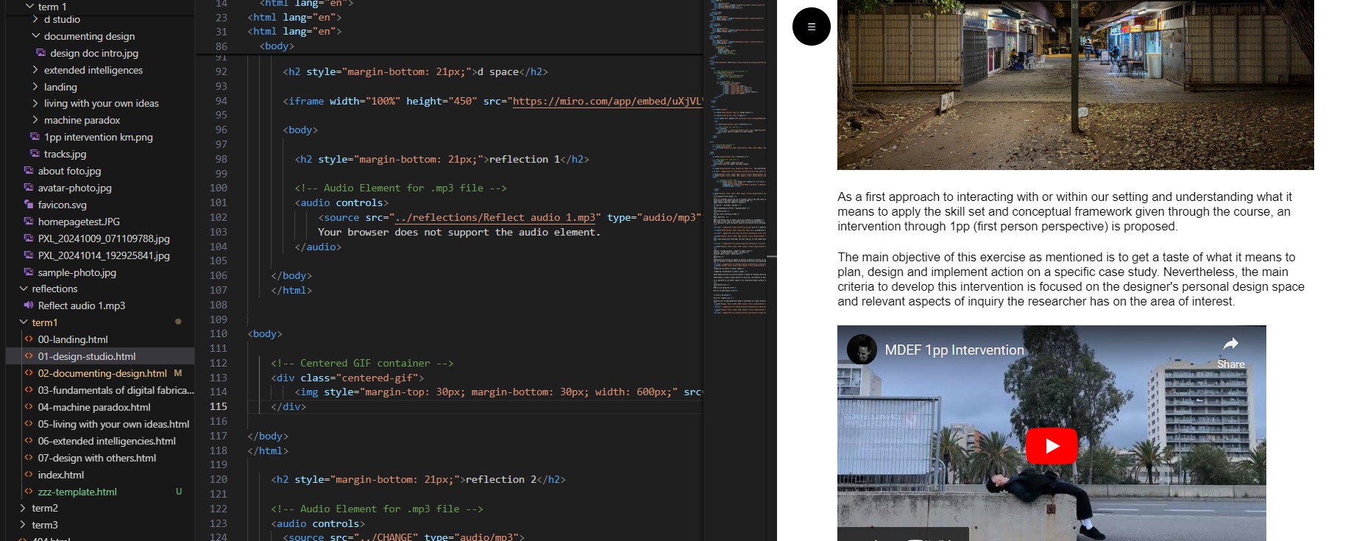1362x541 pixels.
Task: Select 1pp intervention km.png file
Action: (x=98, y=137)
